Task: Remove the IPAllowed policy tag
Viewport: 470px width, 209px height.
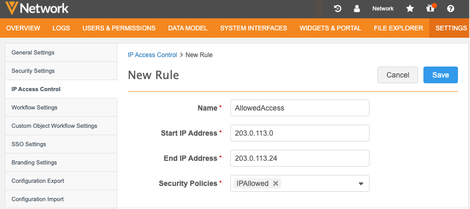Action: (275, 183)
